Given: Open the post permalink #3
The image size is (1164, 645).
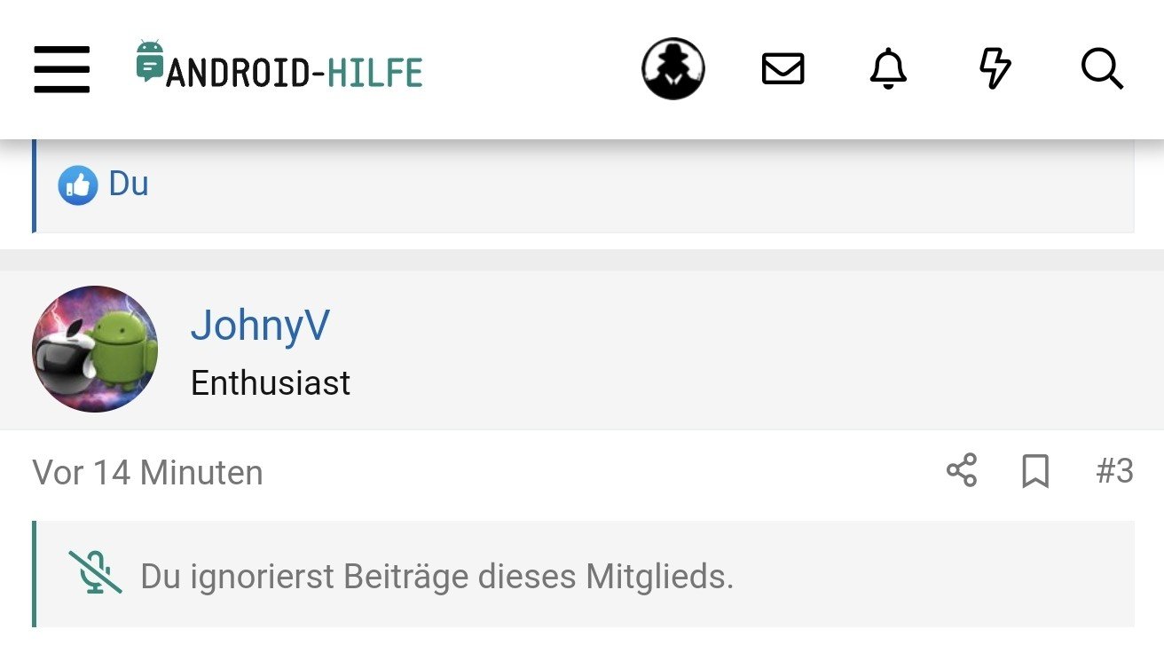Looking at the screenshot, I should coord(1114,471).
